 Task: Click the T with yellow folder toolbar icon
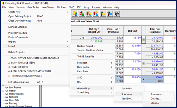(x=103, y=14)
